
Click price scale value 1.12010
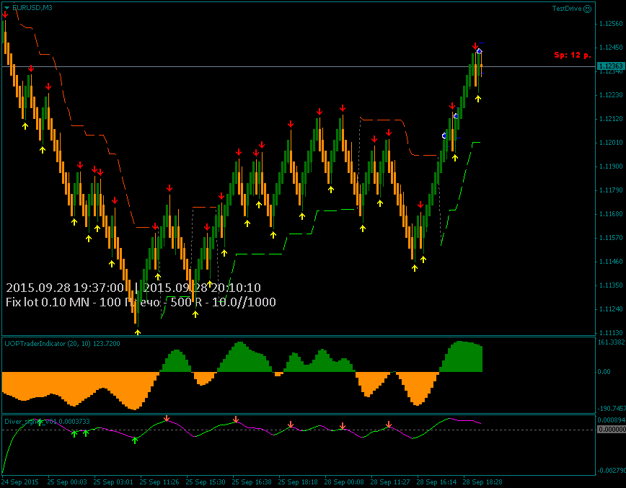(x=611, y=143)
